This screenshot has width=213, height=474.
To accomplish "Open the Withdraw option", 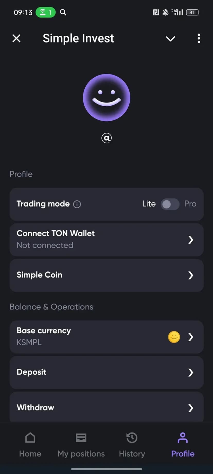I will (x=106, y=408).
